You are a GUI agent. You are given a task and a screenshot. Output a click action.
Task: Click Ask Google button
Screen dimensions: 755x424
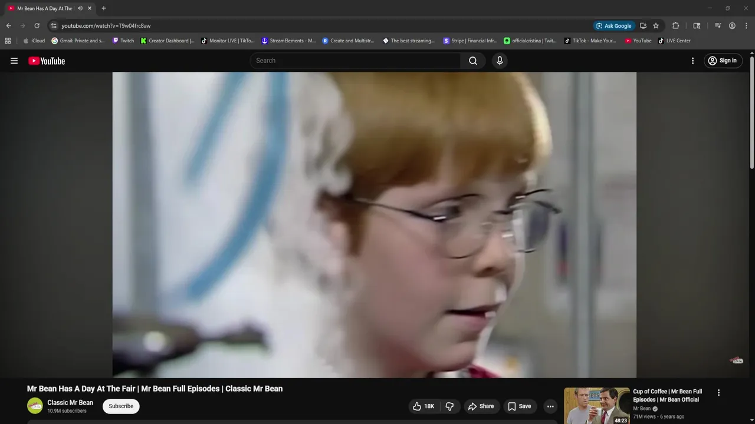pyautogui.click(x=613, y=26)
